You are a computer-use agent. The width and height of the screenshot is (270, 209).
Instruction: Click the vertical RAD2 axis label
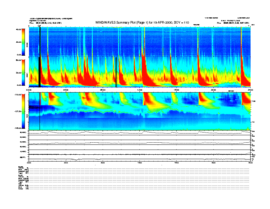27,45
